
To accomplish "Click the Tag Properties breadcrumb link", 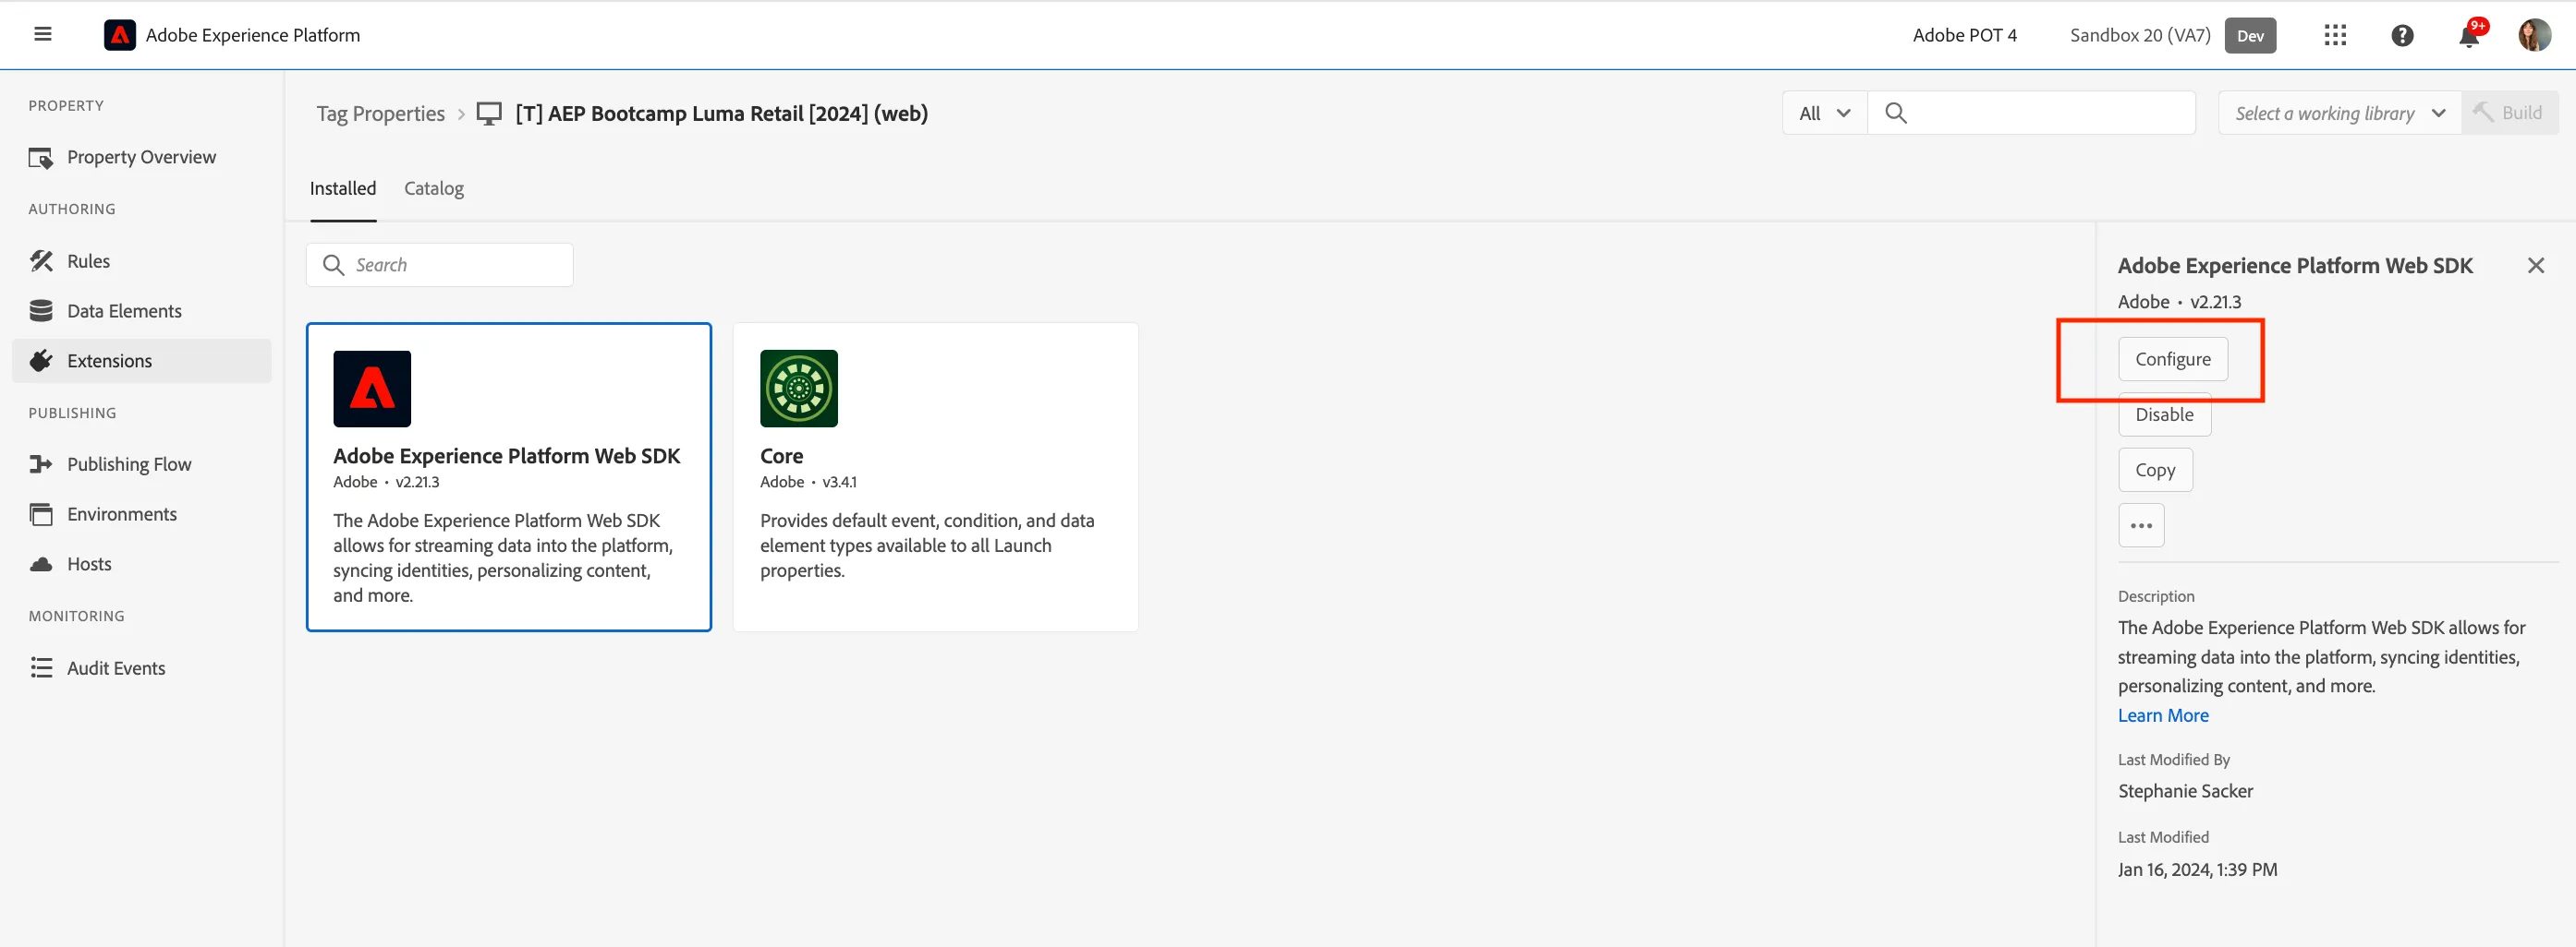I will click(381, 113).
